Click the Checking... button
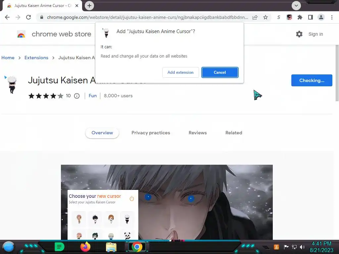The width and height of the screenshot is (339, 254). coord(312,80)
